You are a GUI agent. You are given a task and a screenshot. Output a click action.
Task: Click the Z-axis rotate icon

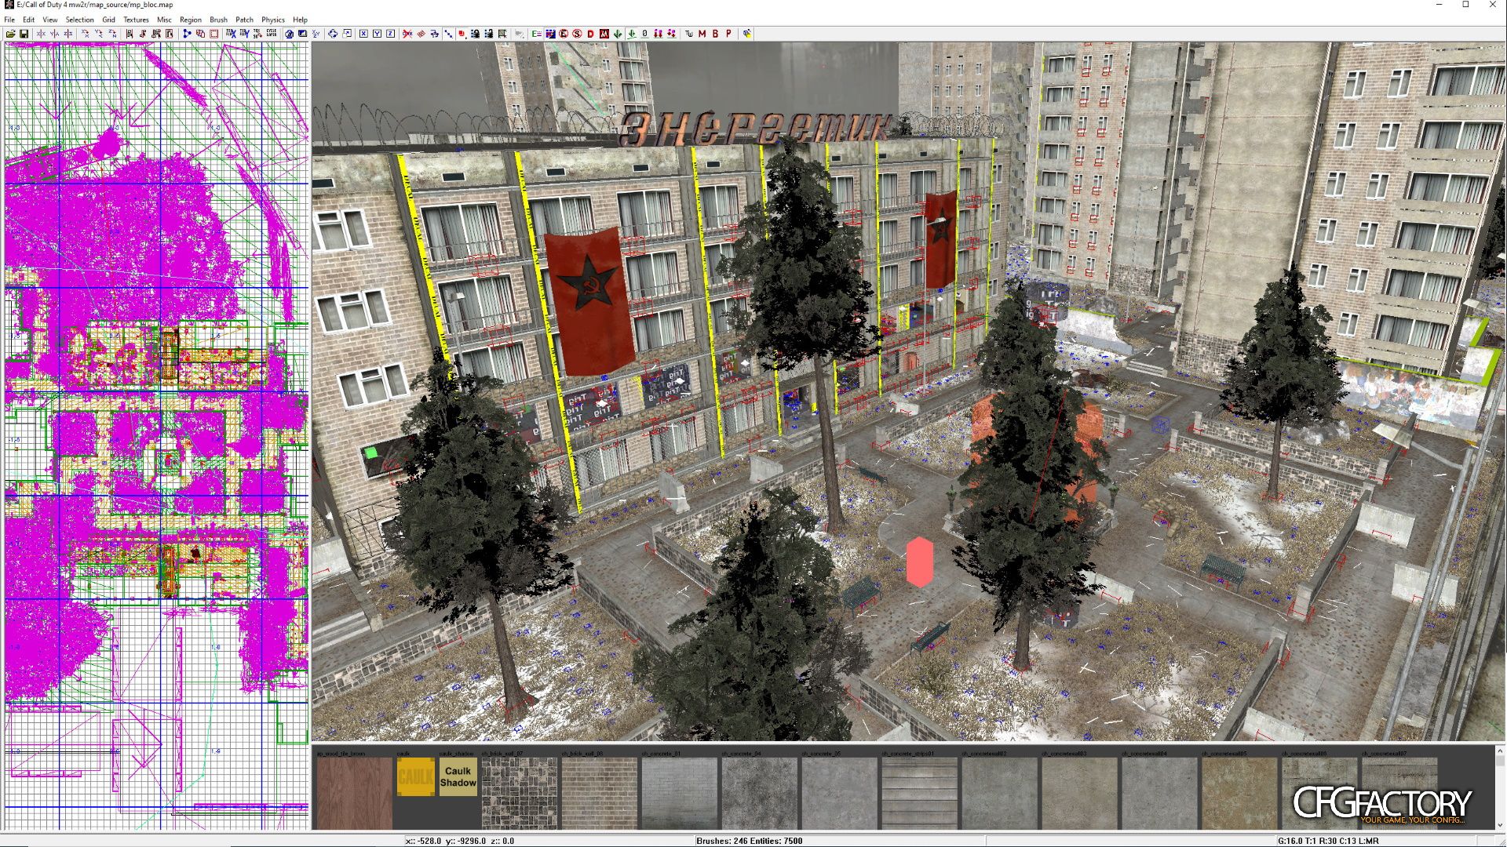point(112,34)
